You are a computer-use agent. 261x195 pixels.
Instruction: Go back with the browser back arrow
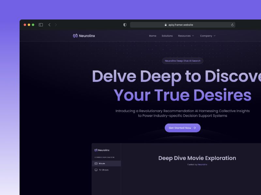(x=50, y=25)
